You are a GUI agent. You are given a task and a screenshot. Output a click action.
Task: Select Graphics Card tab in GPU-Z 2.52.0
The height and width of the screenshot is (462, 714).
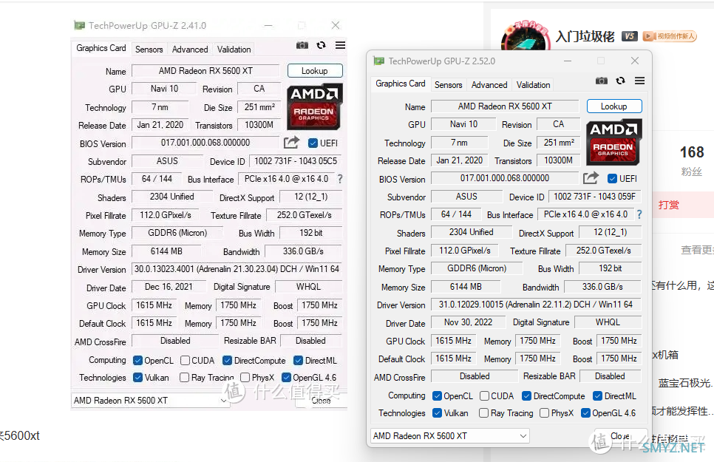(401, 84)
